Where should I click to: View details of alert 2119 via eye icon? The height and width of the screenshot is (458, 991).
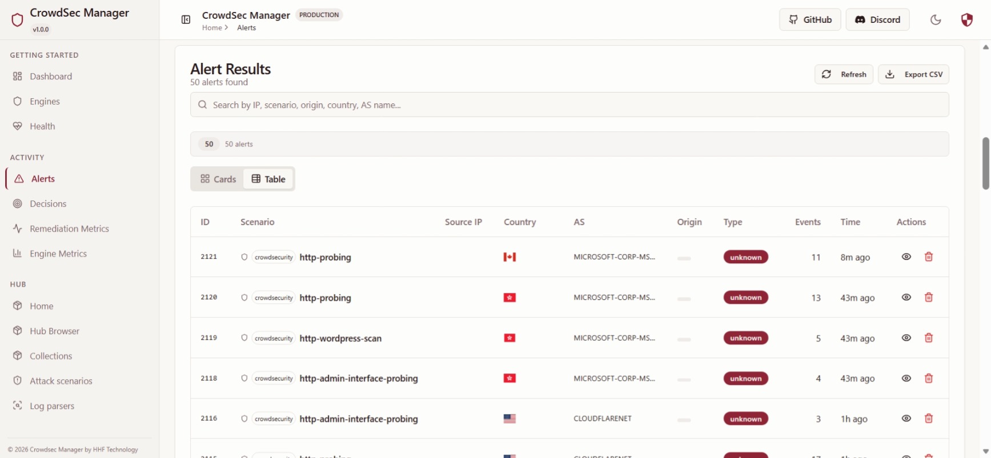click(906, 338)
